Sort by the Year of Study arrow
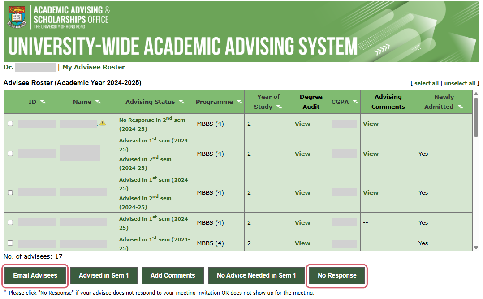Image resolution: width=483 pixels, height=299 pixels. pyautogui.click(x=279, y=107)
